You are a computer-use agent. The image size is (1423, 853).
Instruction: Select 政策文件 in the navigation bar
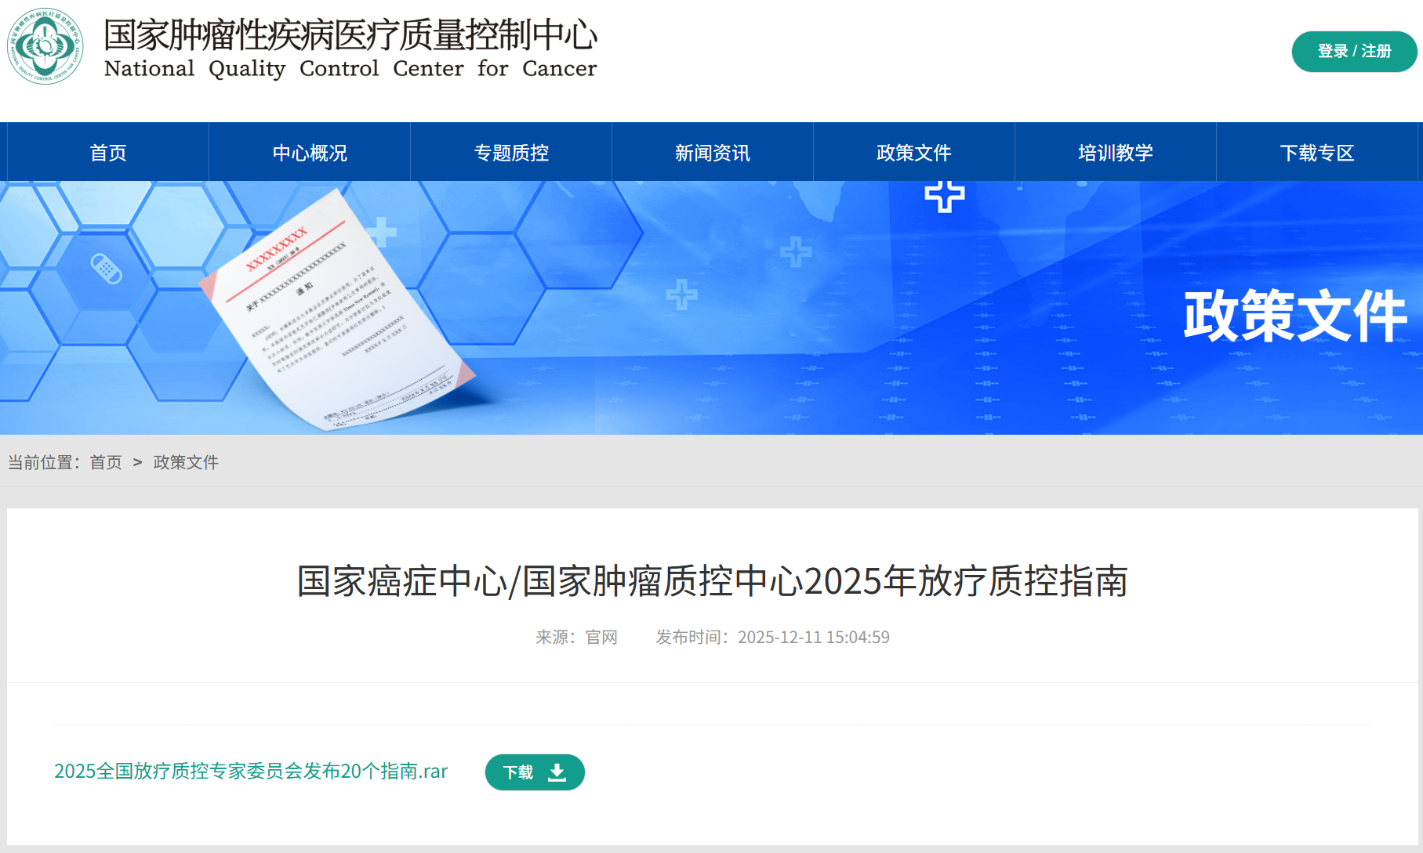click(914, 153)
